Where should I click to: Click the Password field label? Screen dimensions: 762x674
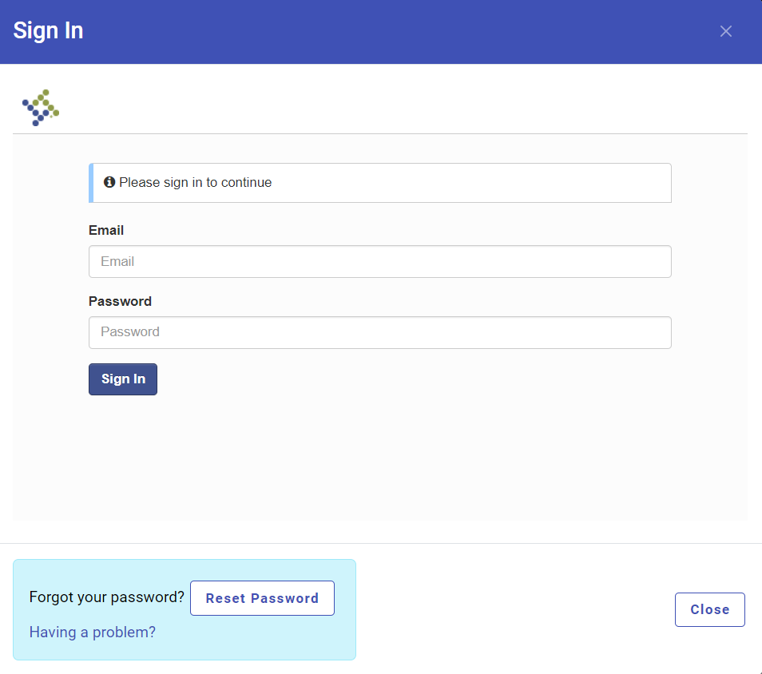point(120,301)
